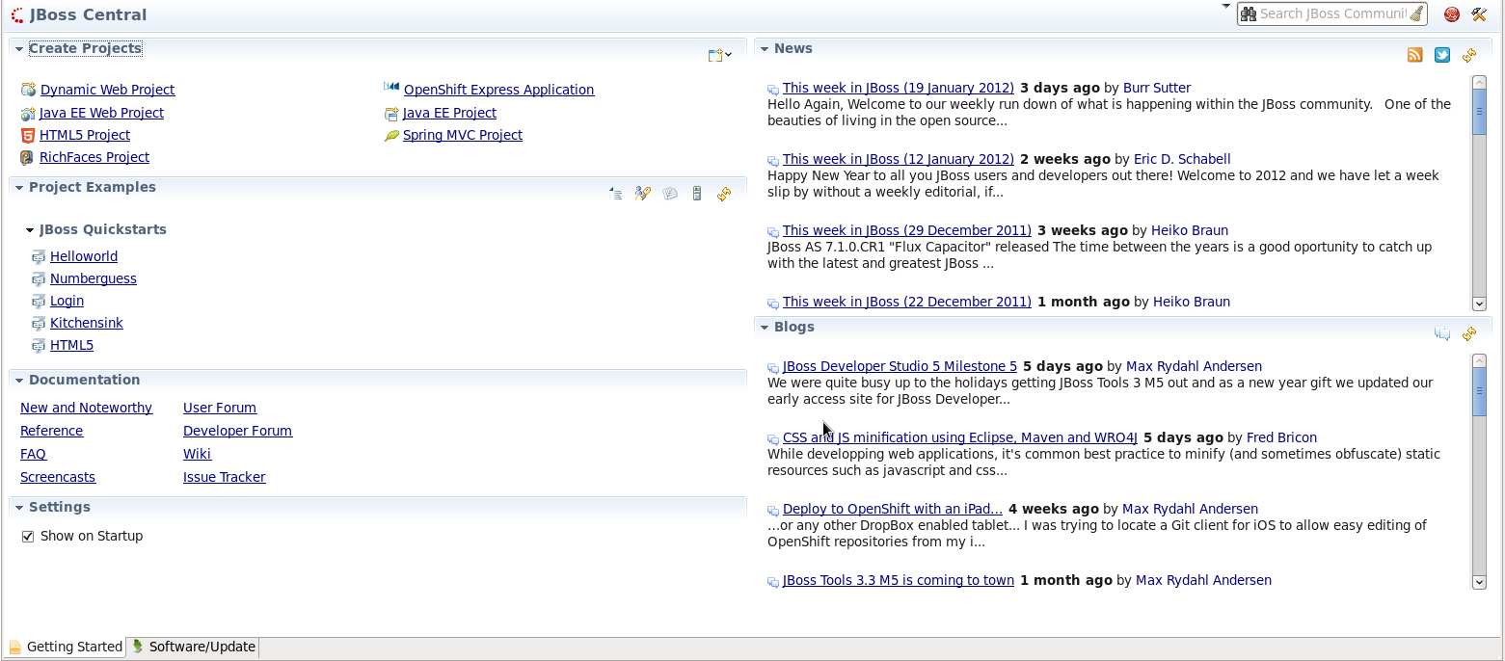Screen dimensions: 1505x661
Task: Open the FAQ link
Action: tap(33, 454)
